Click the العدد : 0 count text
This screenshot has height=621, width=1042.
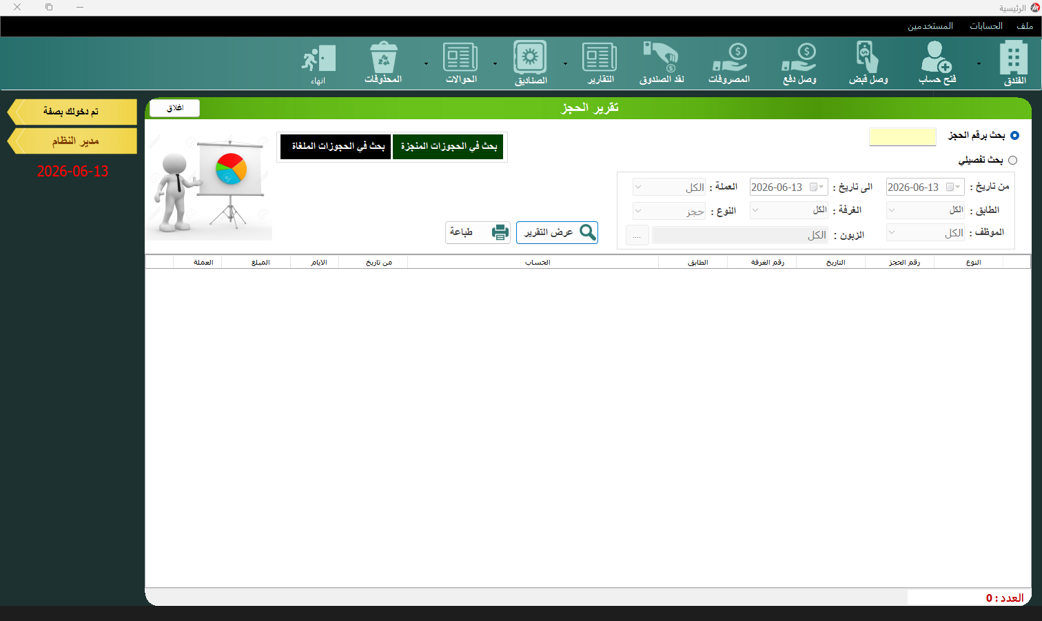click(x=1004, y=598)
